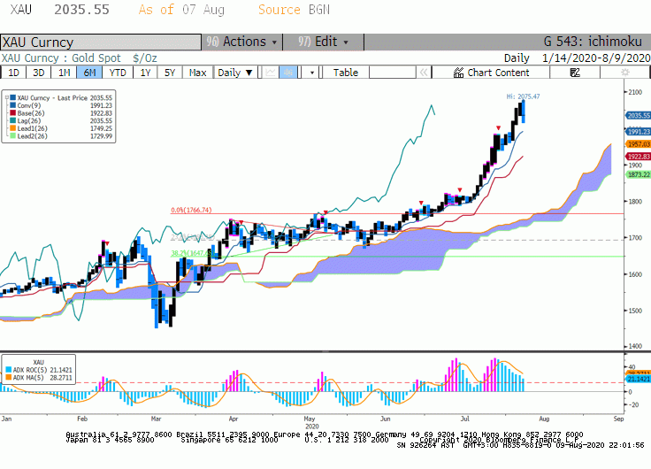The width and height of the screenshot is (651, 469).
Task: Click the XAU Curncy security input field
Action: (x=101, y=42)
